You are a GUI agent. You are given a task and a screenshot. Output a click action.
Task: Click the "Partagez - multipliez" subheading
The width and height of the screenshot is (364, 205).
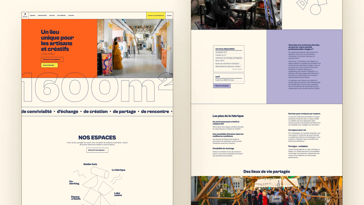point(298,146)
